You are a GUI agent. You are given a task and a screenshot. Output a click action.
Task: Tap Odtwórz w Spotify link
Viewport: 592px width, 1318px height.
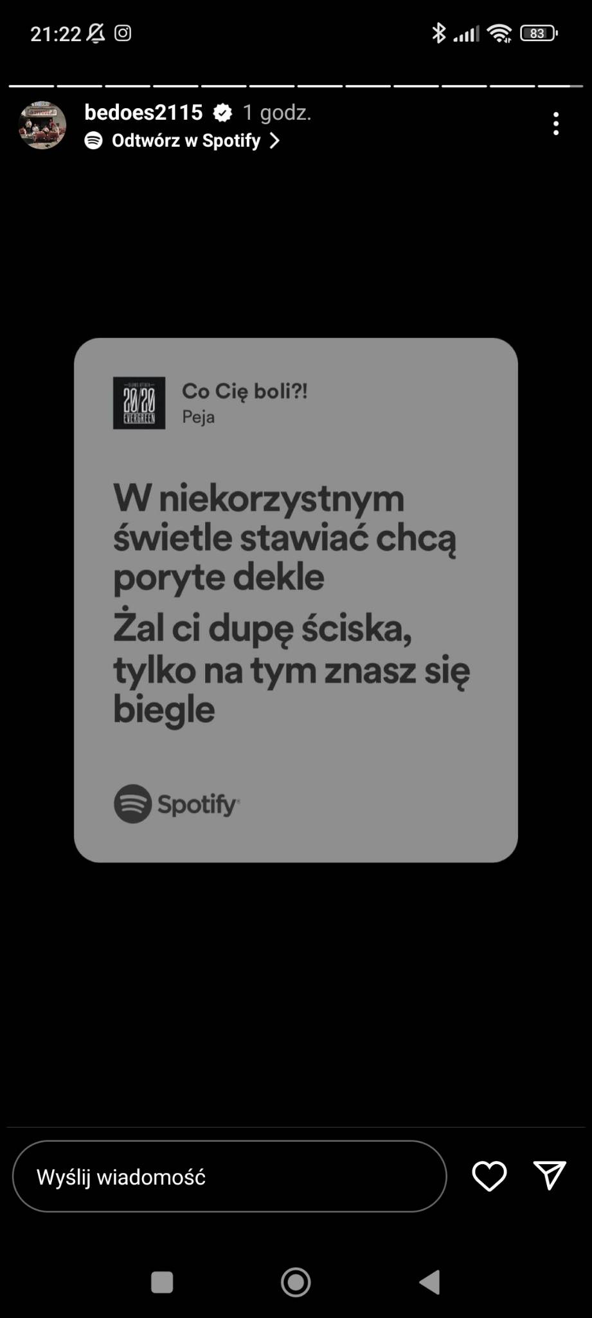pyautogui.click(x=186, y=141)
